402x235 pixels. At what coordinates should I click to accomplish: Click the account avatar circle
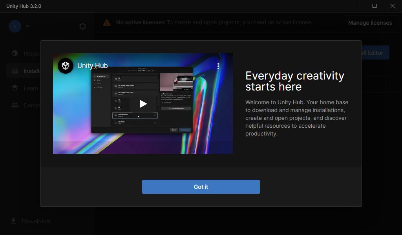click(15, 26)
